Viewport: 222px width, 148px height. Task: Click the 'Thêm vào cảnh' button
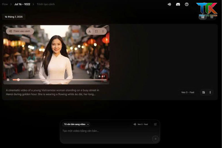click(20, 31)
